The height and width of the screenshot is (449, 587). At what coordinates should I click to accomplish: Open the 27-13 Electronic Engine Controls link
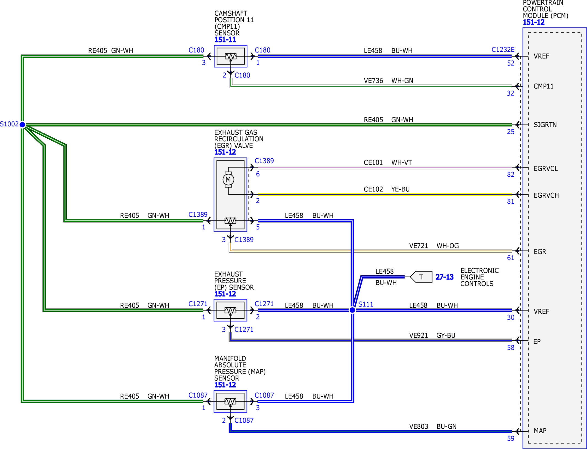point(444,277)
